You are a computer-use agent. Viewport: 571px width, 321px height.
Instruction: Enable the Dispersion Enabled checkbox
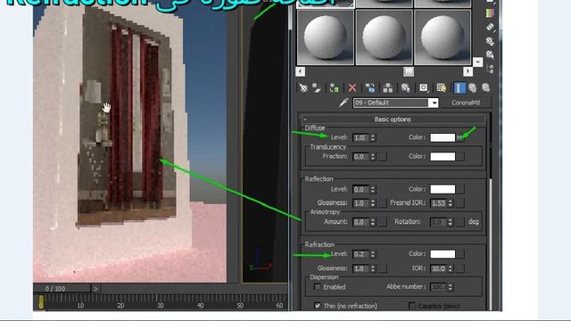tap(318, 287)
